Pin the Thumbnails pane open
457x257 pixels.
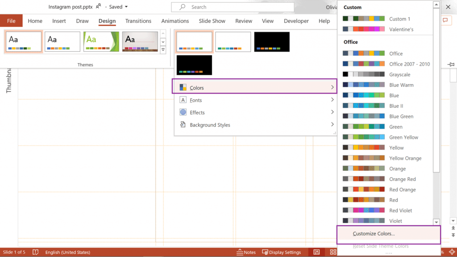pyautogui.click(x=451, y=64)
